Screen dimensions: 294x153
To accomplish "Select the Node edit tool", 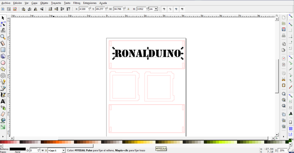I will [3, 24].
